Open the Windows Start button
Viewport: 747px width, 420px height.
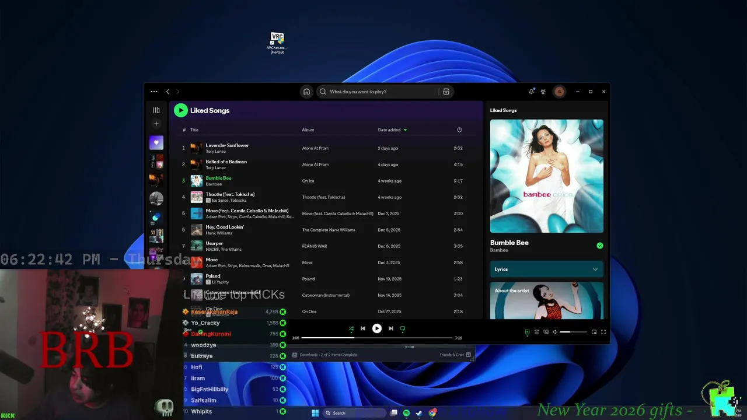pyautogui.click(x=315, y=413)
